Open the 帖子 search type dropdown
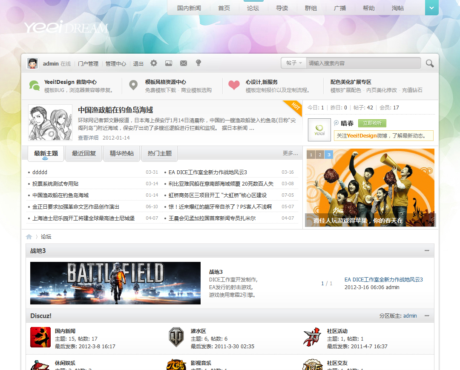The height and width of the screenshot is (370, 460). (x=293, y=63)
